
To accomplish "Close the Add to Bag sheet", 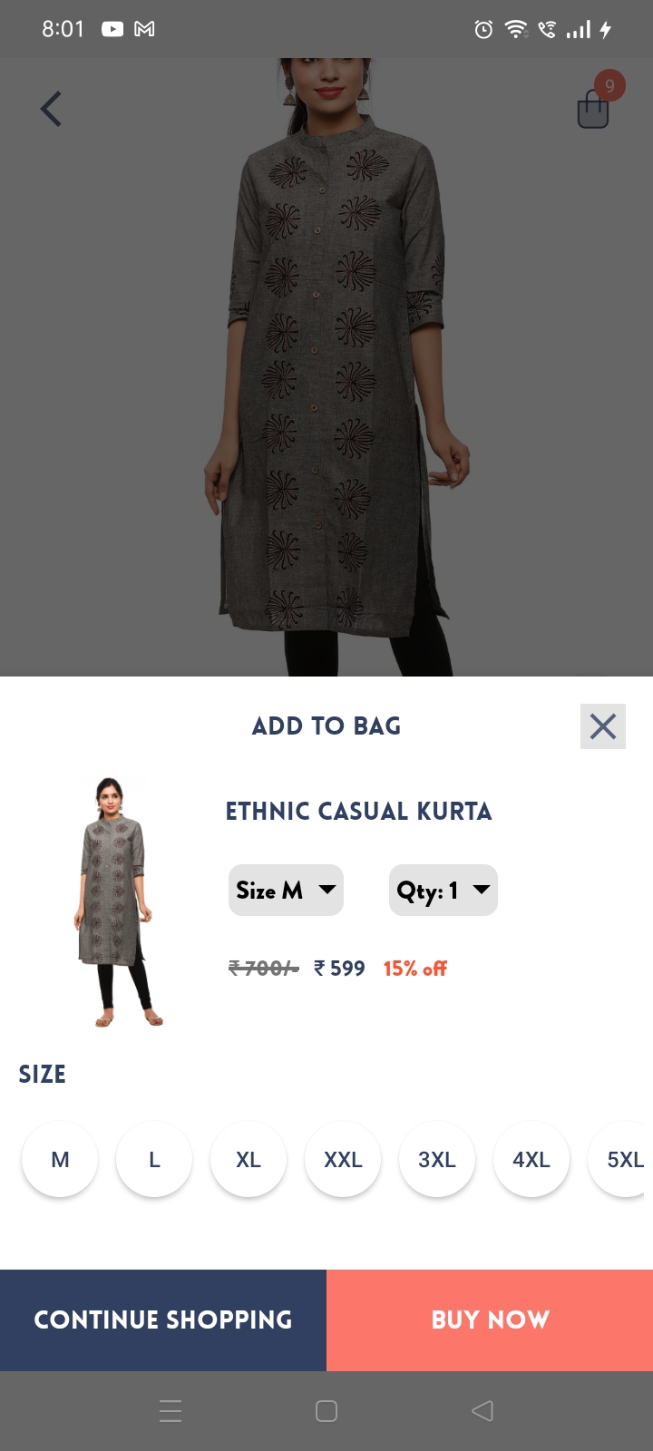I will click(603, 726).
